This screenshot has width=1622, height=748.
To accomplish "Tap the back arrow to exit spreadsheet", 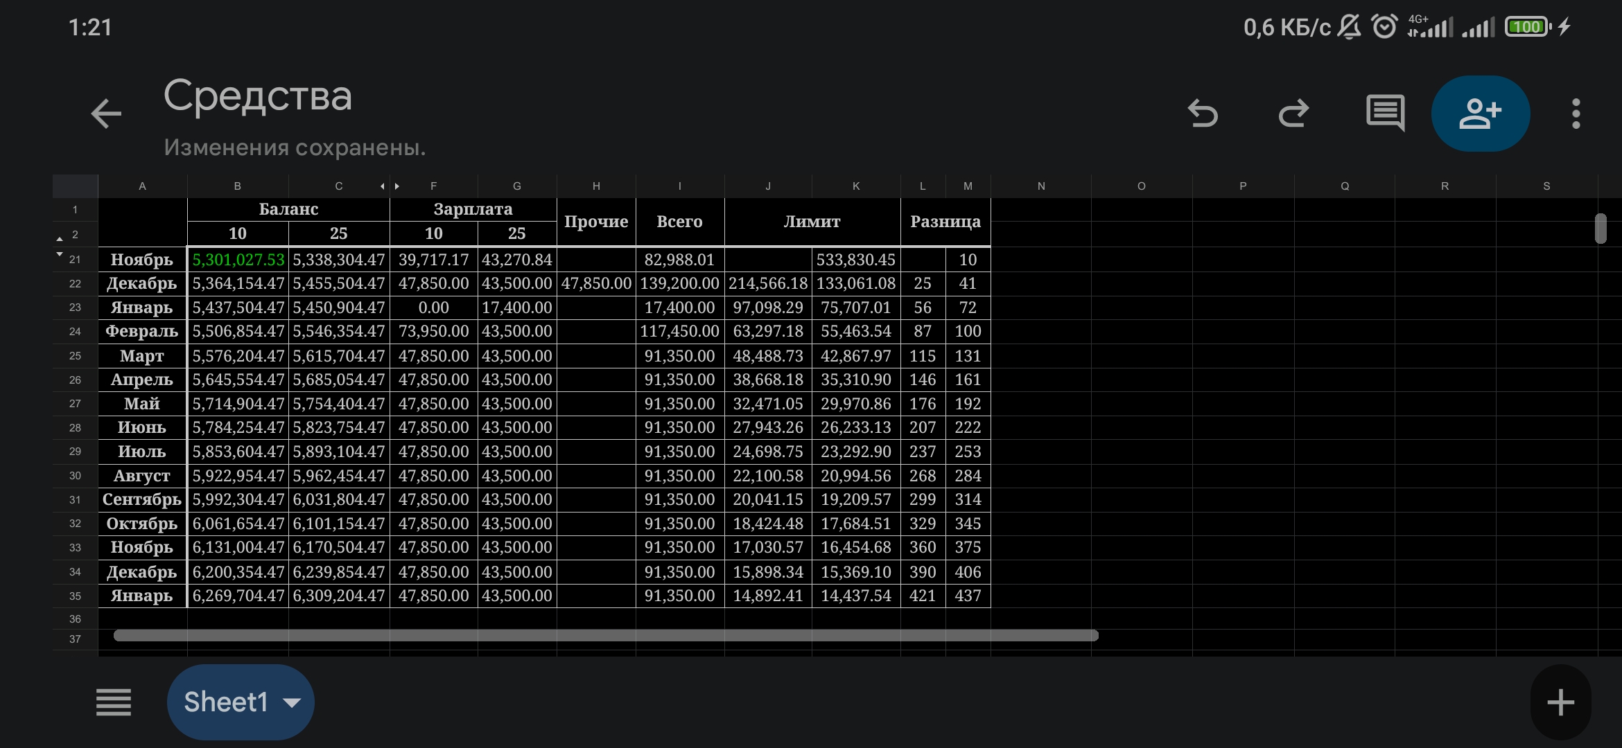I will (x=106, y=114).
